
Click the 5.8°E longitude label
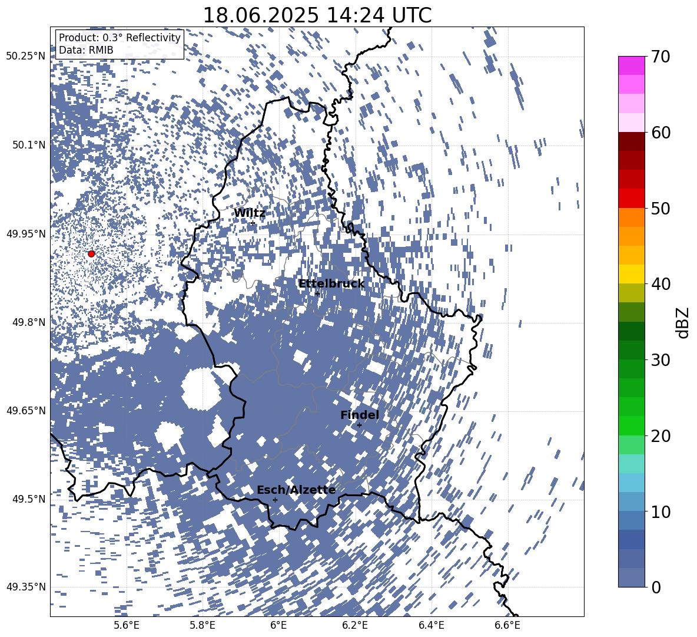tap(203, 625)
